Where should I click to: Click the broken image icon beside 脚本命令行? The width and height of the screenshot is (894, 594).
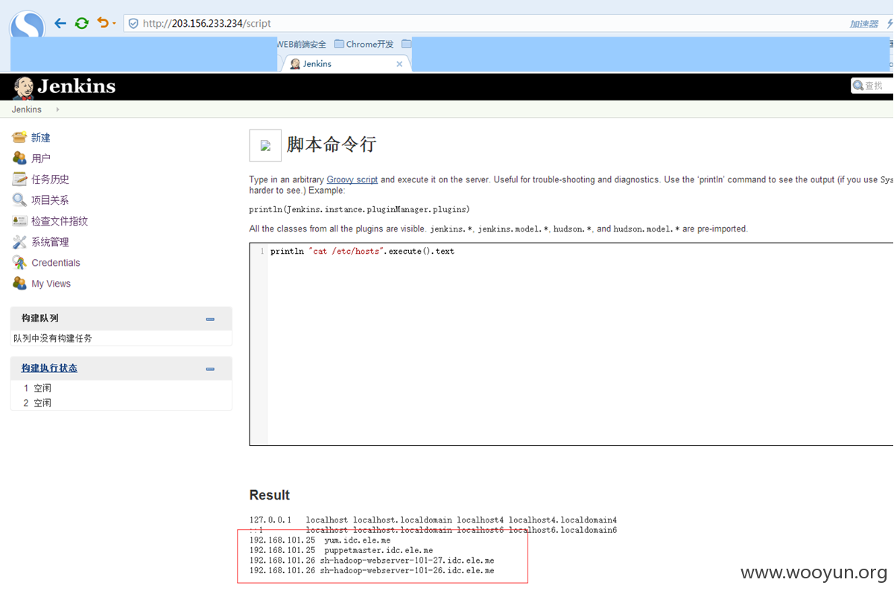tap(265, 145)
